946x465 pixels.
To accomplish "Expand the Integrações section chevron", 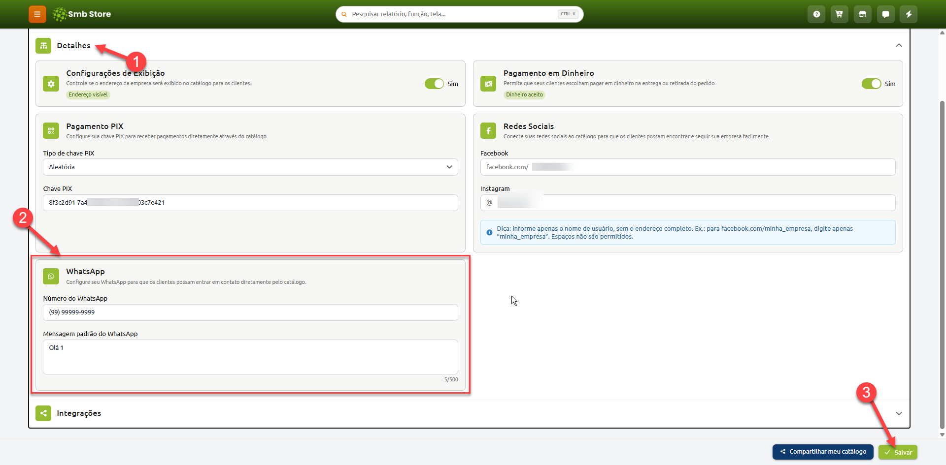I will coord(899,413).
